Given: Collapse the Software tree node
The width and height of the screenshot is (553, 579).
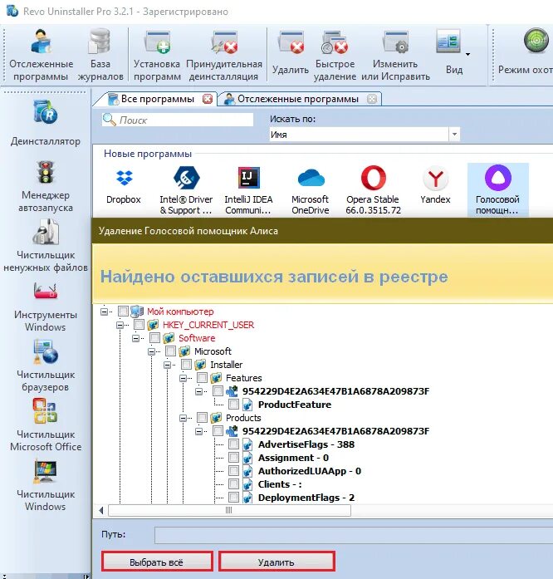Looking at the screenshot, I should click(x=136, y=338).
